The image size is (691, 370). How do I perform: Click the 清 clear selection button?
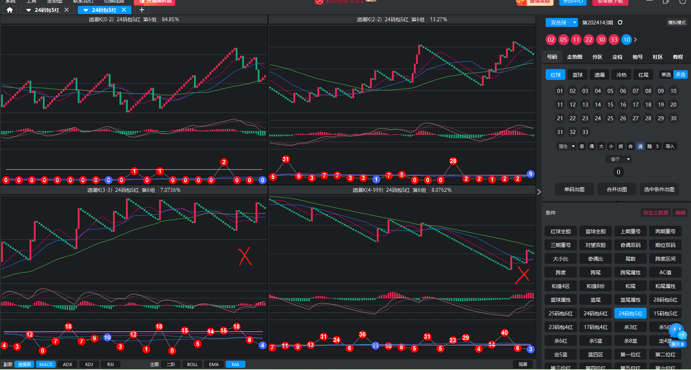click(640, 146)
